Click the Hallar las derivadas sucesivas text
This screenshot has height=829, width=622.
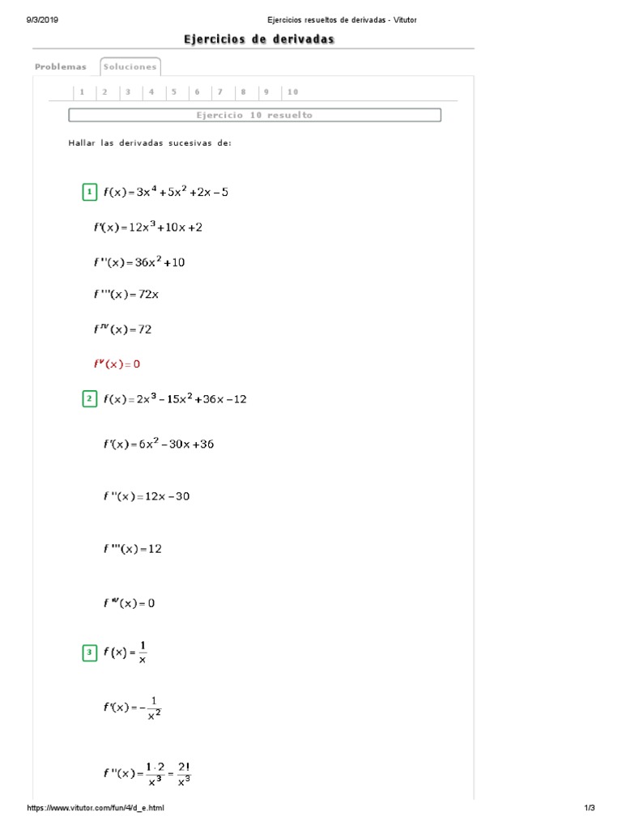[150, 143]
